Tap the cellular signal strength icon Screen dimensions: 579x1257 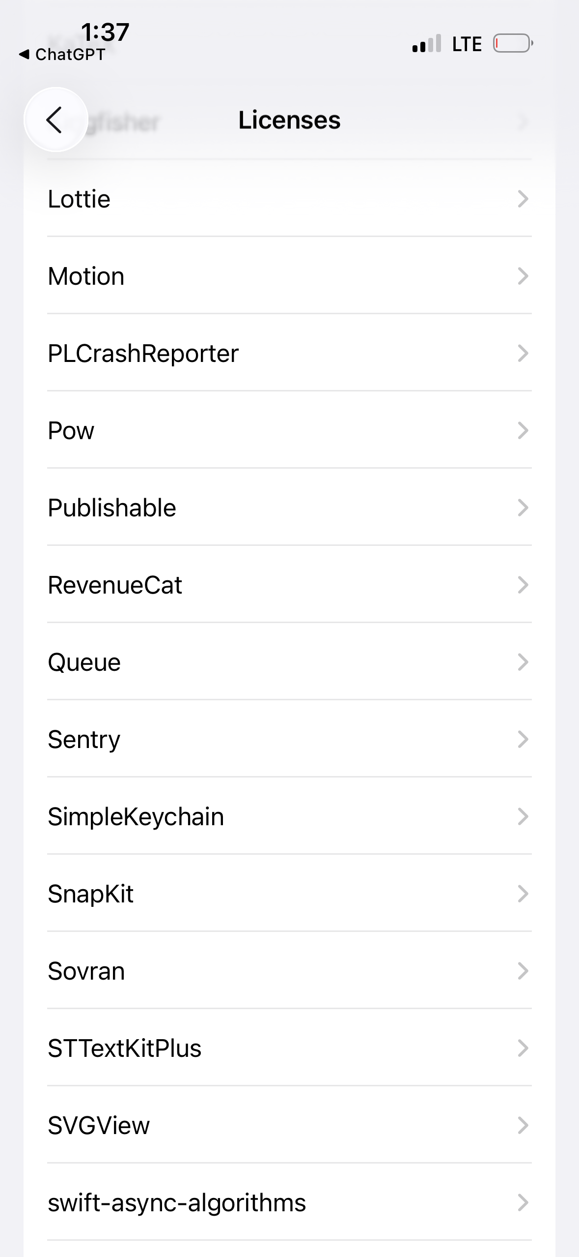point(427,44)
